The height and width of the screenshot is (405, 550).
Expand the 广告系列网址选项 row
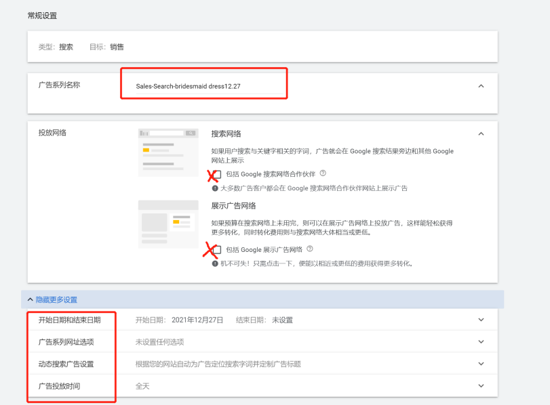pyautogui.click(x=481, y=341)
